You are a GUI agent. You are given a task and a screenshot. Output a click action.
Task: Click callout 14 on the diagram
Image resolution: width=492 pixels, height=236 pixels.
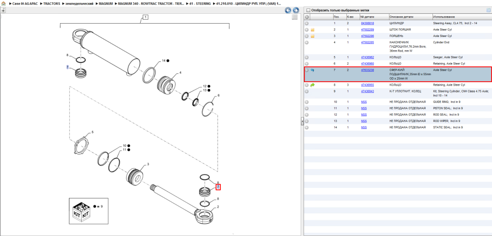pos(163,60)
